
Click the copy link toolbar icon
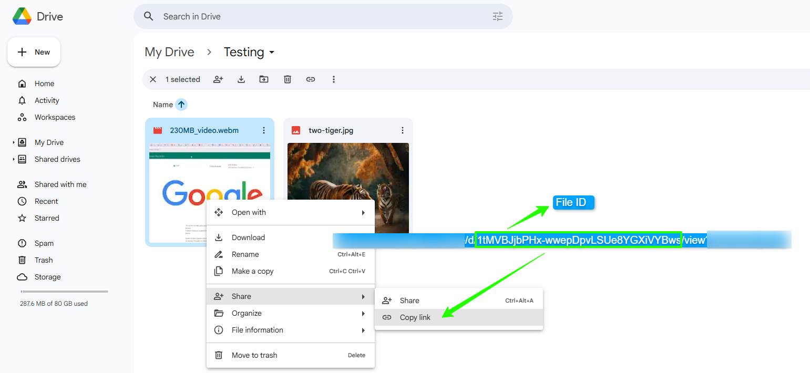tap(311, 79)
